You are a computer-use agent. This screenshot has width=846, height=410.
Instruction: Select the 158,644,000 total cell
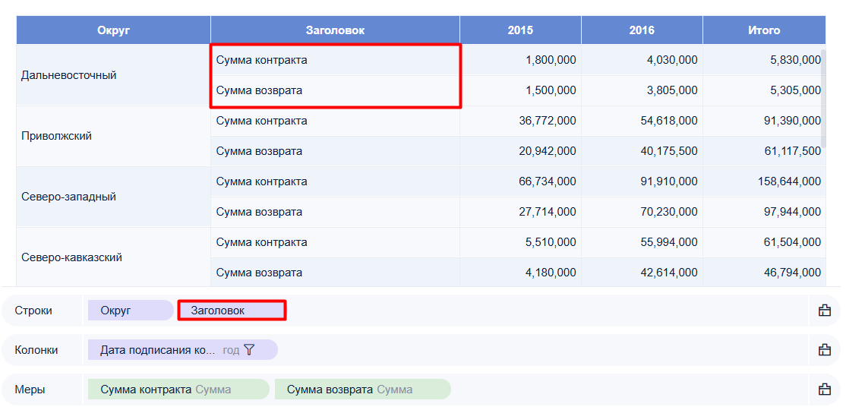(764, 181)
